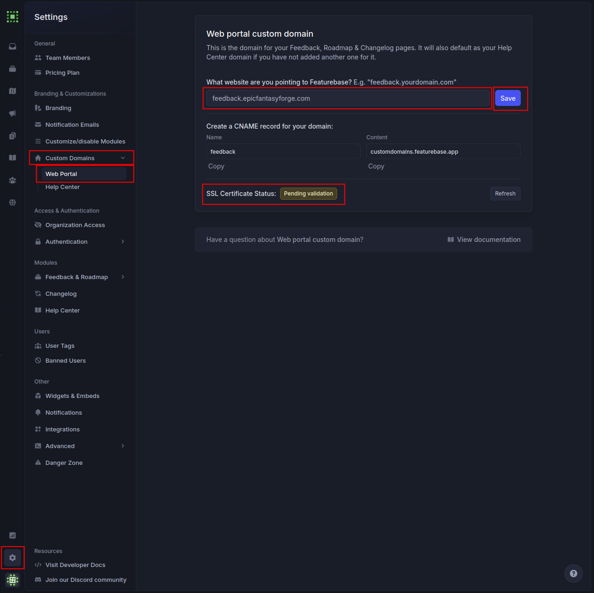The image size is (594, 593).
Task: Click the Integrations grid icon
Action: pyautogui.click(x=38, y=429)
